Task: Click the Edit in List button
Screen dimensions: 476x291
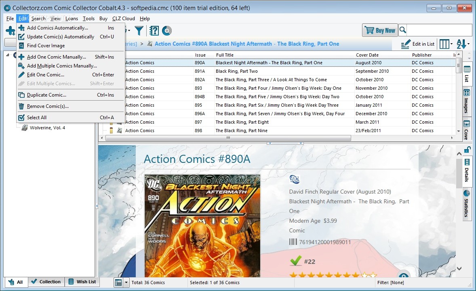Action: [417, 44]
